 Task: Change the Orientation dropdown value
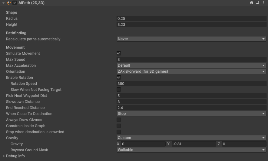point(191,71)
